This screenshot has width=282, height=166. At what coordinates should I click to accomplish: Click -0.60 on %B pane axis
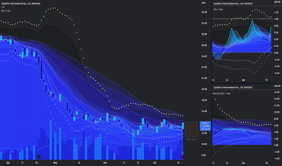[276, 73]
